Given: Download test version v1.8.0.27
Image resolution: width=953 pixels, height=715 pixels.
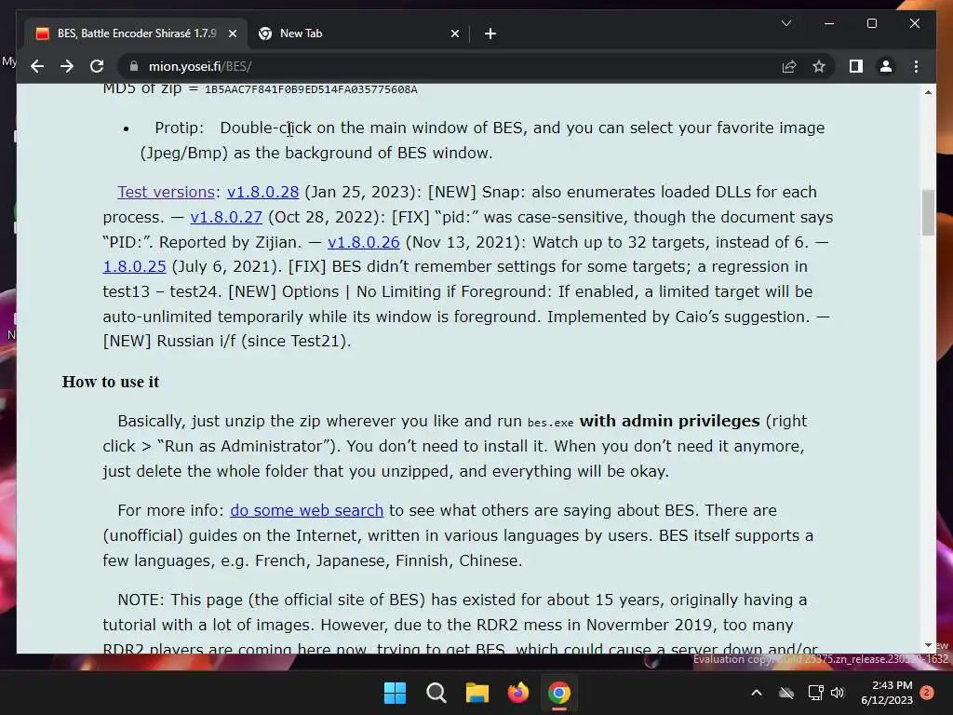Looking at the screenshot, I should click(226, 217).
